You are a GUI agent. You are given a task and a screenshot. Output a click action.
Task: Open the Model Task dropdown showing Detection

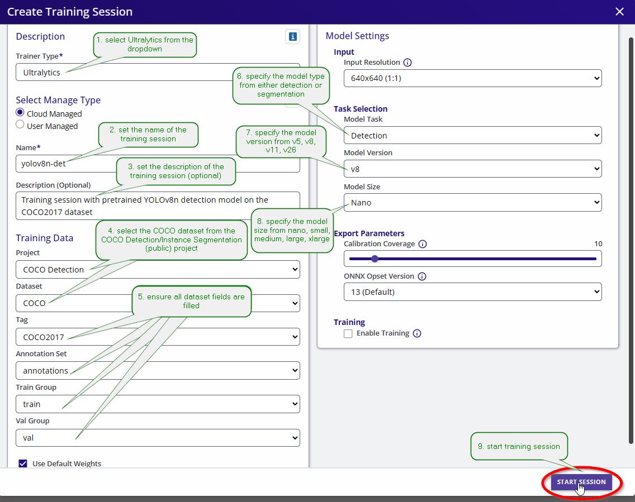472,136
